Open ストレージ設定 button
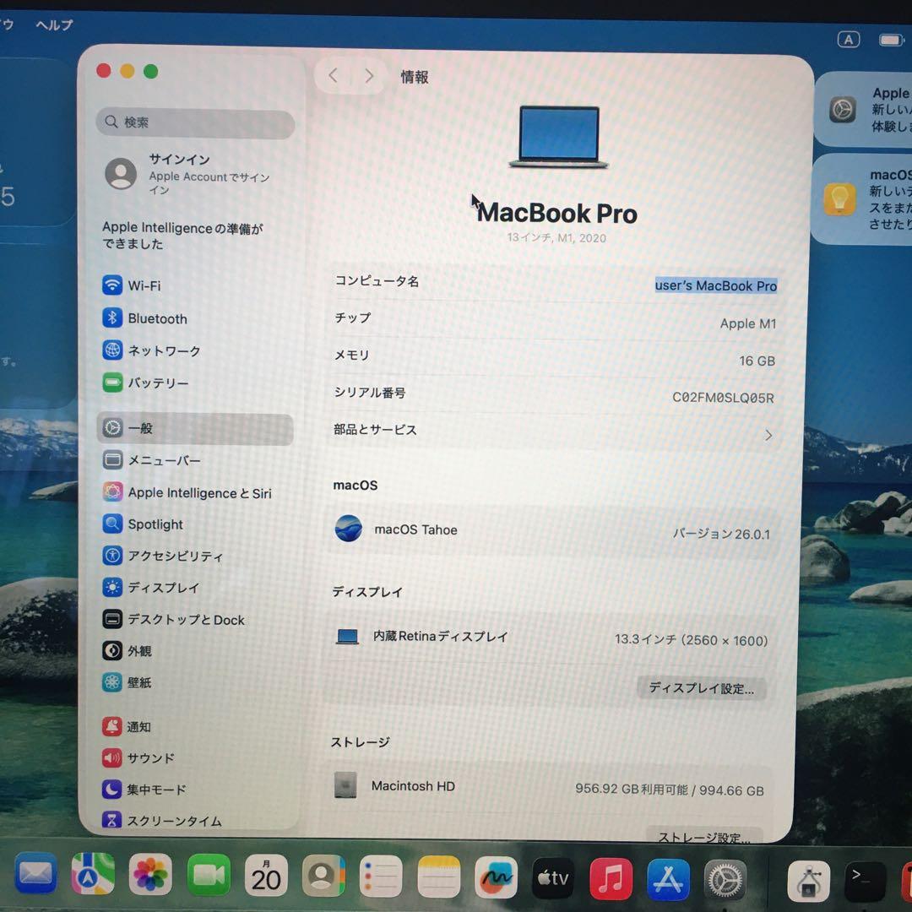This screenshot has width=912, height=912. [x=703, y=838]
